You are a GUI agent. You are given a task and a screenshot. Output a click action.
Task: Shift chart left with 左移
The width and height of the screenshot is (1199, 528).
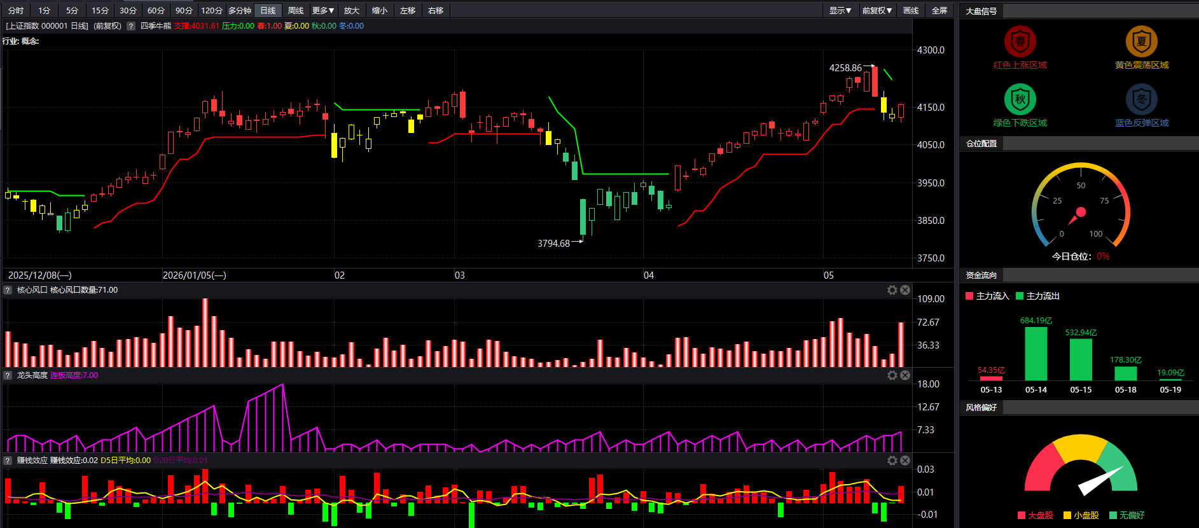408,10
